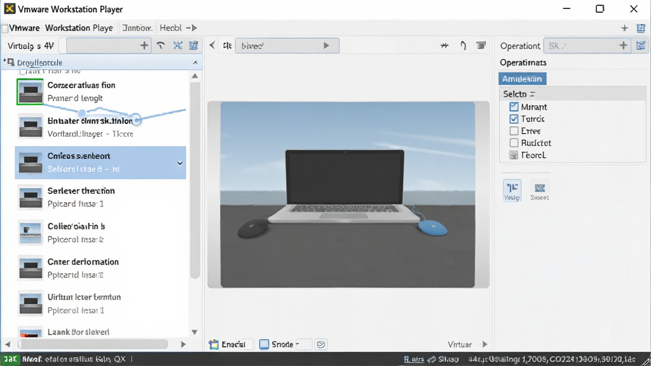This screenshot has height=366, width=651.
Task: Click the plus icon at the top right of the menu bar
Action: [x=624, y=28]
